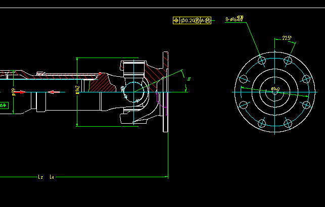Click the universal joint cross center circle
Screen dimensions: 325x207
133,92
